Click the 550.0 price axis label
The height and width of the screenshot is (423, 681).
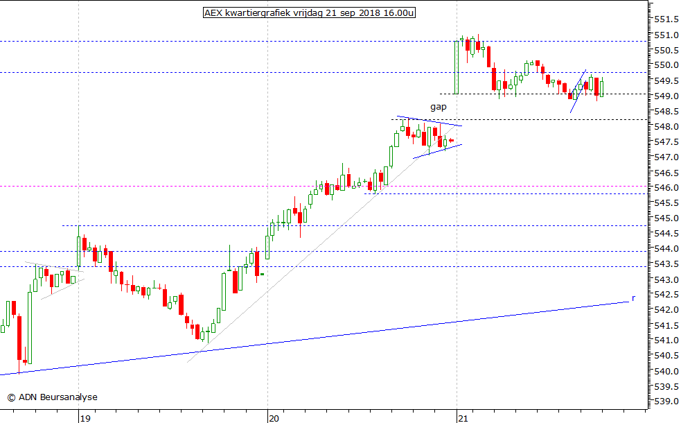coord(666,66)
